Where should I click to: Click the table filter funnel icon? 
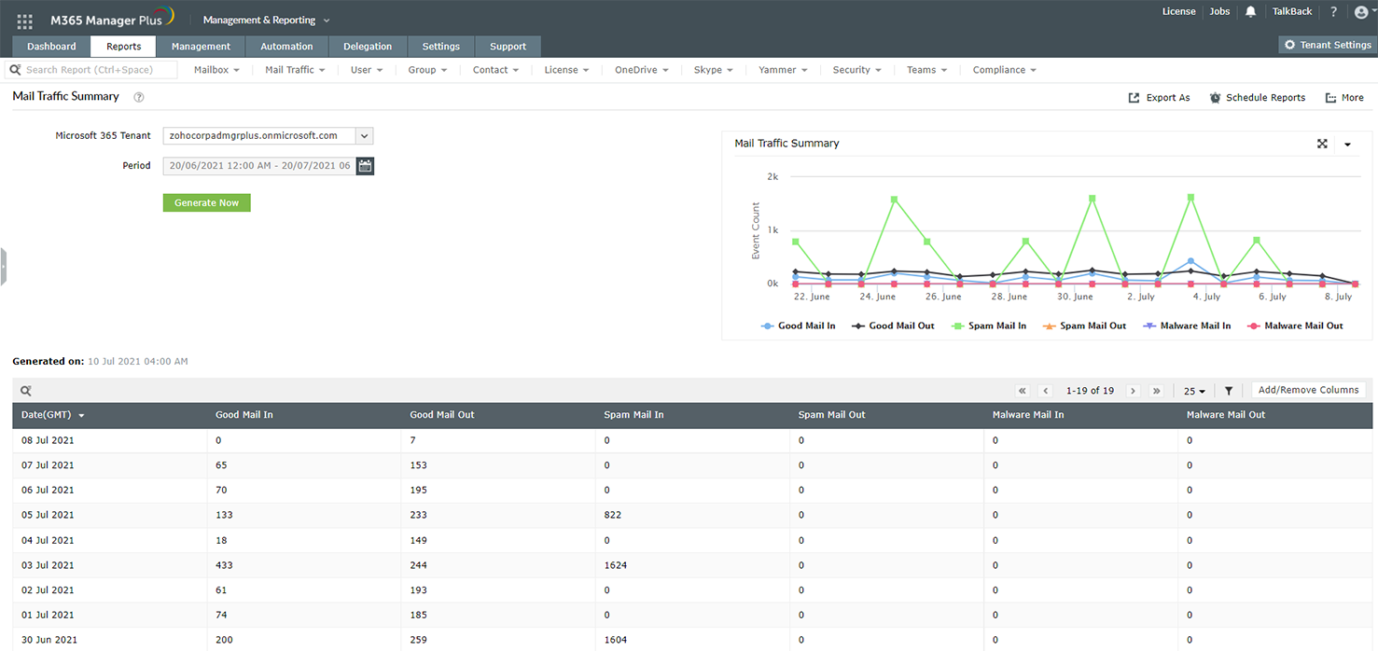(1228, 390)
